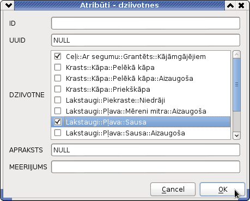This screenshot has width=250, height=201.
Task: Click the scroll down arrow of DZIIVOTNE list
Action: 236,135
